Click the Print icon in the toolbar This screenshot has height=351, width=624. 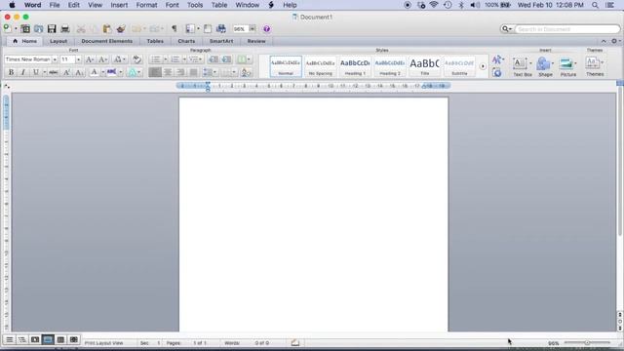65,28
